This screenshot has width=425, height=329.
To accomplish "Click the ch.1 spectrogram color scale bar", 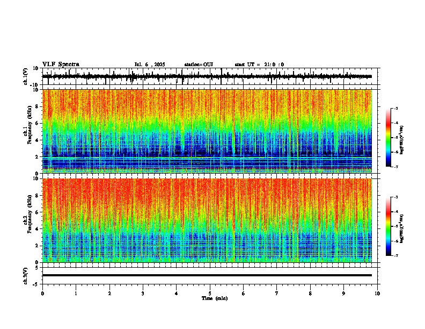I will [389, 138].
